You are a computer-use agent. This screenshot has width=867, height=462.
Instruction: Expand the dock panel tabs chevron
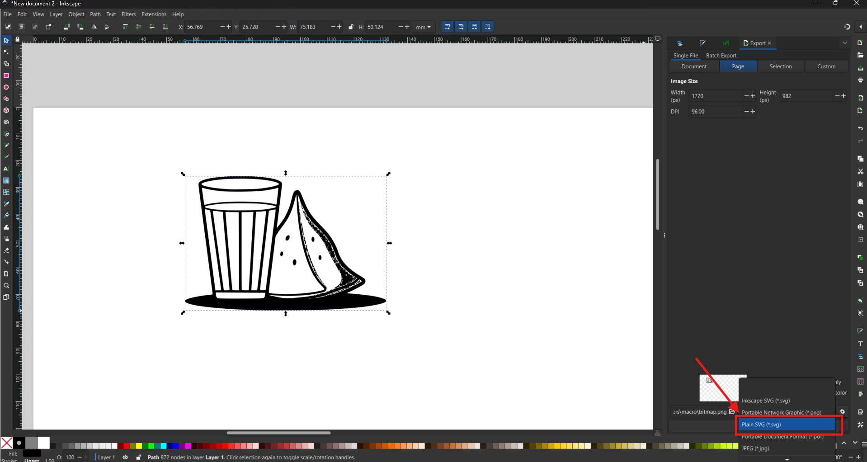845,43
